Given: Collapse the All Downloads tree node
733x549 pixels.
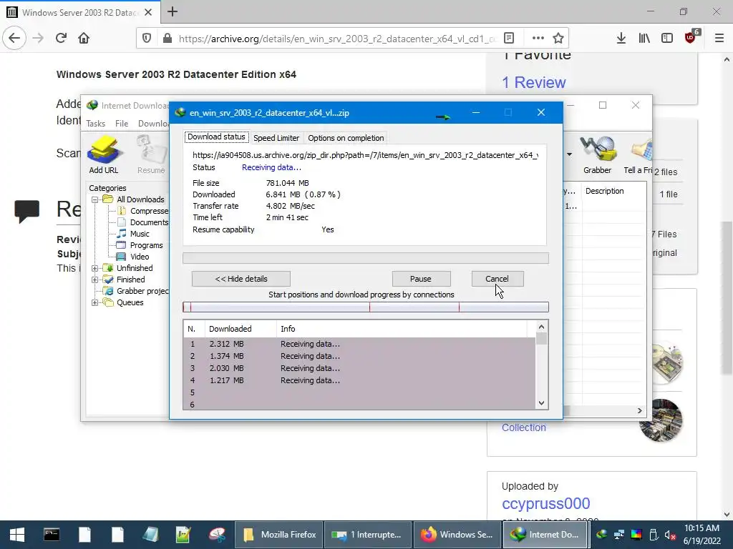Looking at the screenshot, I should click(94, 199).
